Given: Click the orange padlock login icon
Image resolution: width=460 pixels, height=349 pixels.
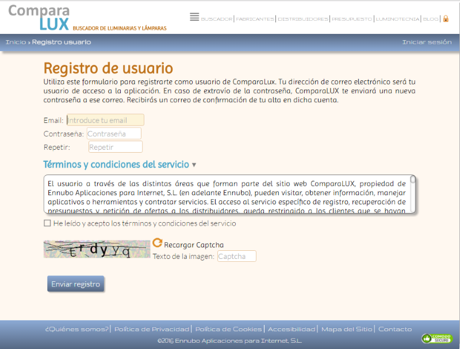Looking at the screenshot, I should pos(446,19).
